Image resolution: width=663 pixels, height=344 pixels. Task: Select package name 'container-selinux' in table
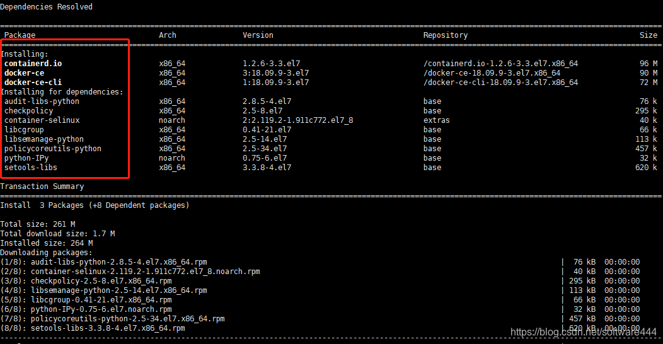click(x=42, y=120)
